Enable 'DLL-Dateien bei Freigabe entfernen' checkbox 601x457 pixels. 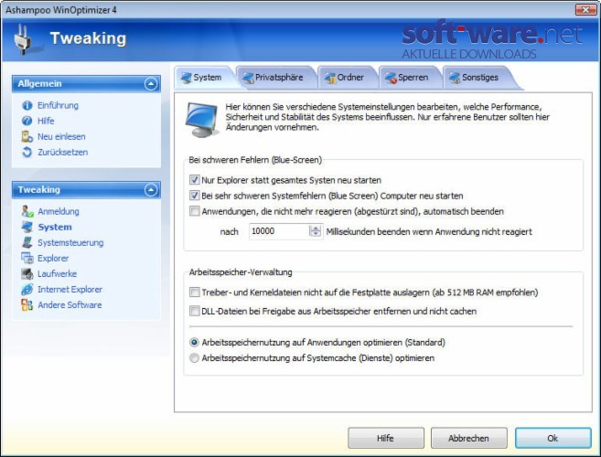coord(195,311)
